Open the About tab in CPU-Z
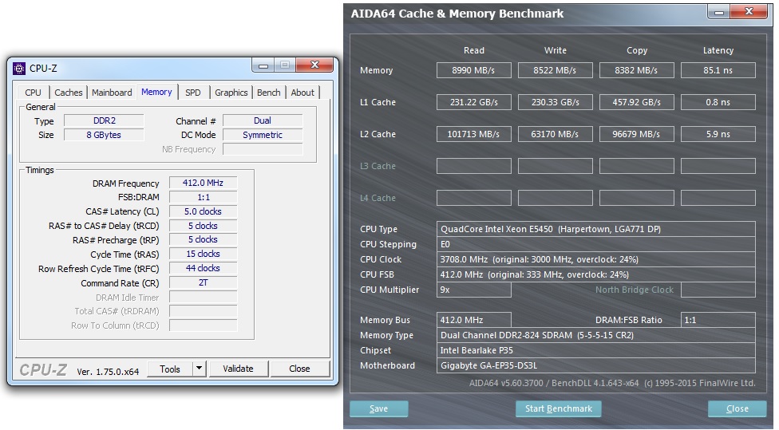 pyautogui.click(x=303, y=93)
